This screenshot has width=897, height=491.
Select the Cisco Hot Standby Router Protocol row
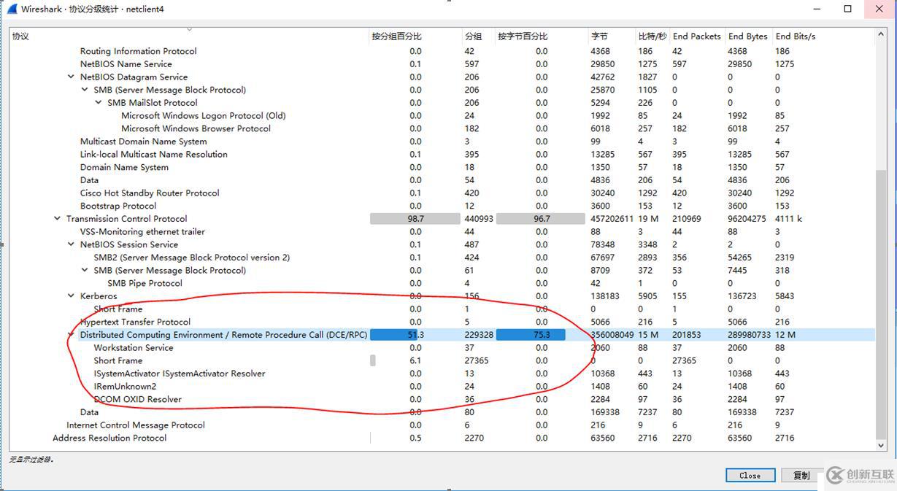pyautogui.click(x=442, y=193)
